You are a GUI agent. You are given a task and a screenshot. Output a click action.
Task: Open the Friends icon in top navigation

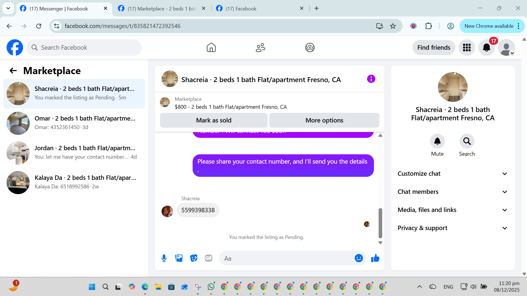click(260, 48)
